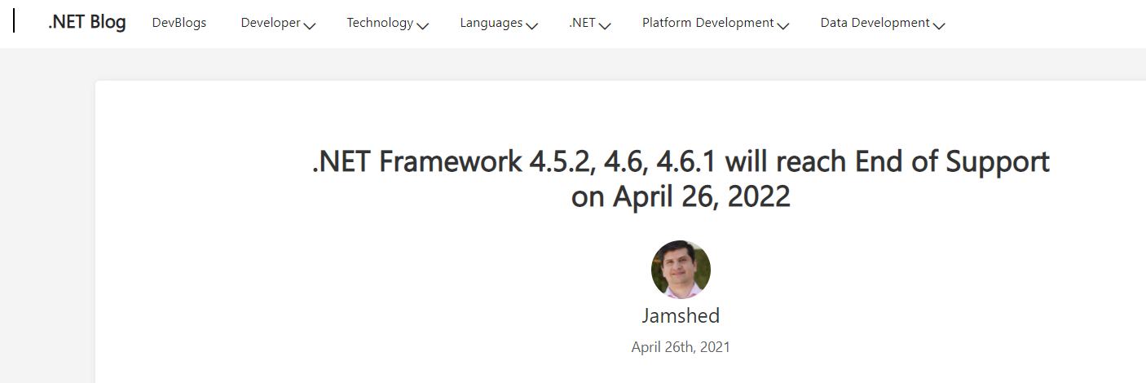Open the DevBlogs link
The height and width of the screenshot is (383, 1146).
pos(179,23)
